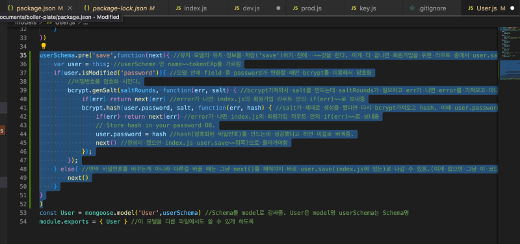This screenshot has width=520, height=244.
Task: Click the JS icon on prod.js tab
Action: pyautogui.click(x=295, y=8)
